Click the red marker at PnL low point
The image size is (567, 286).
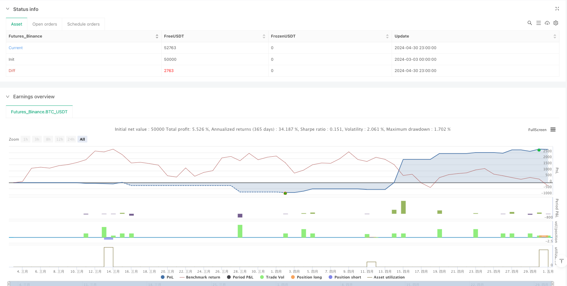(x=285, y=193)
